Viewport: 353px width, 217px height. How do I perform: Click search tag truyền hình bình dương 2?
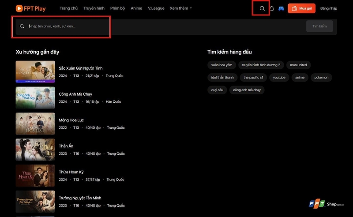tap(261, 65)
